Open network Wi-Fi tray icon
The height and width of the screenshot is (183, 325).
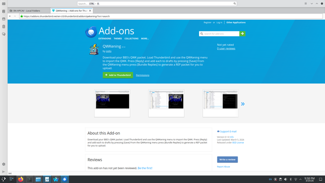tap(296, 179)
